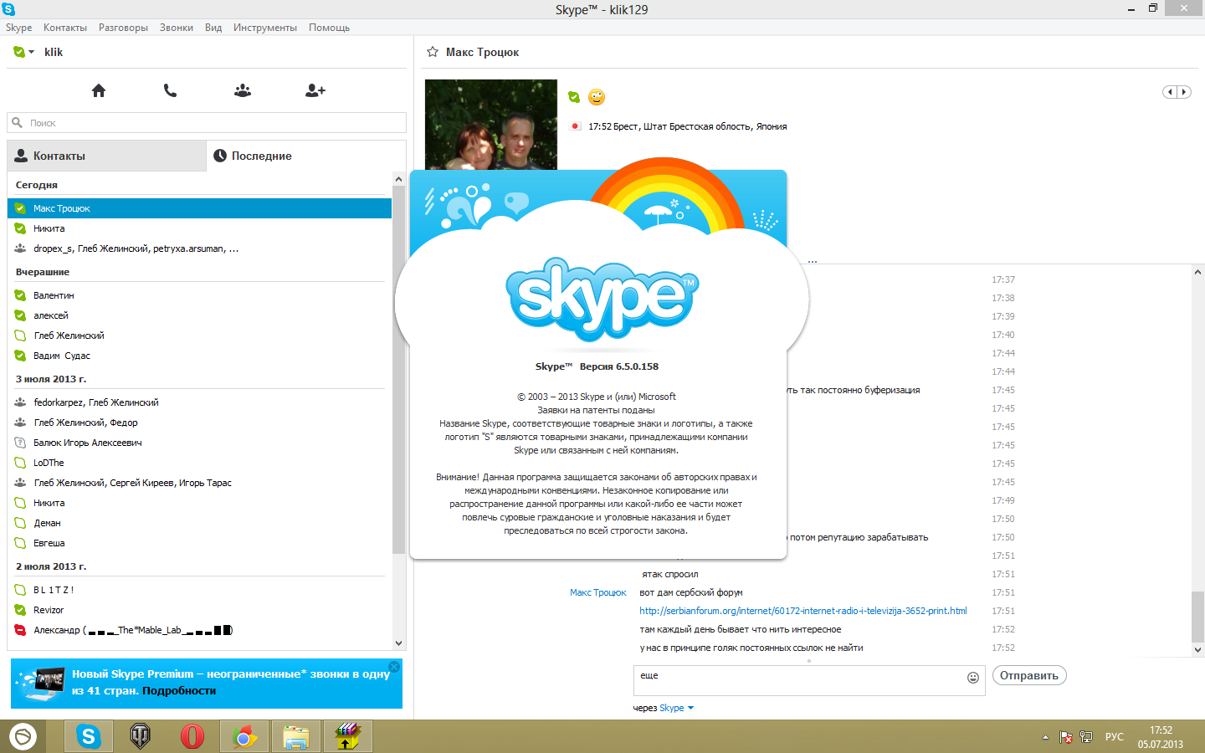This screenshot has width=1205, height=753.
Task: Click the magnifier icon in the search box
Action: 18,123
